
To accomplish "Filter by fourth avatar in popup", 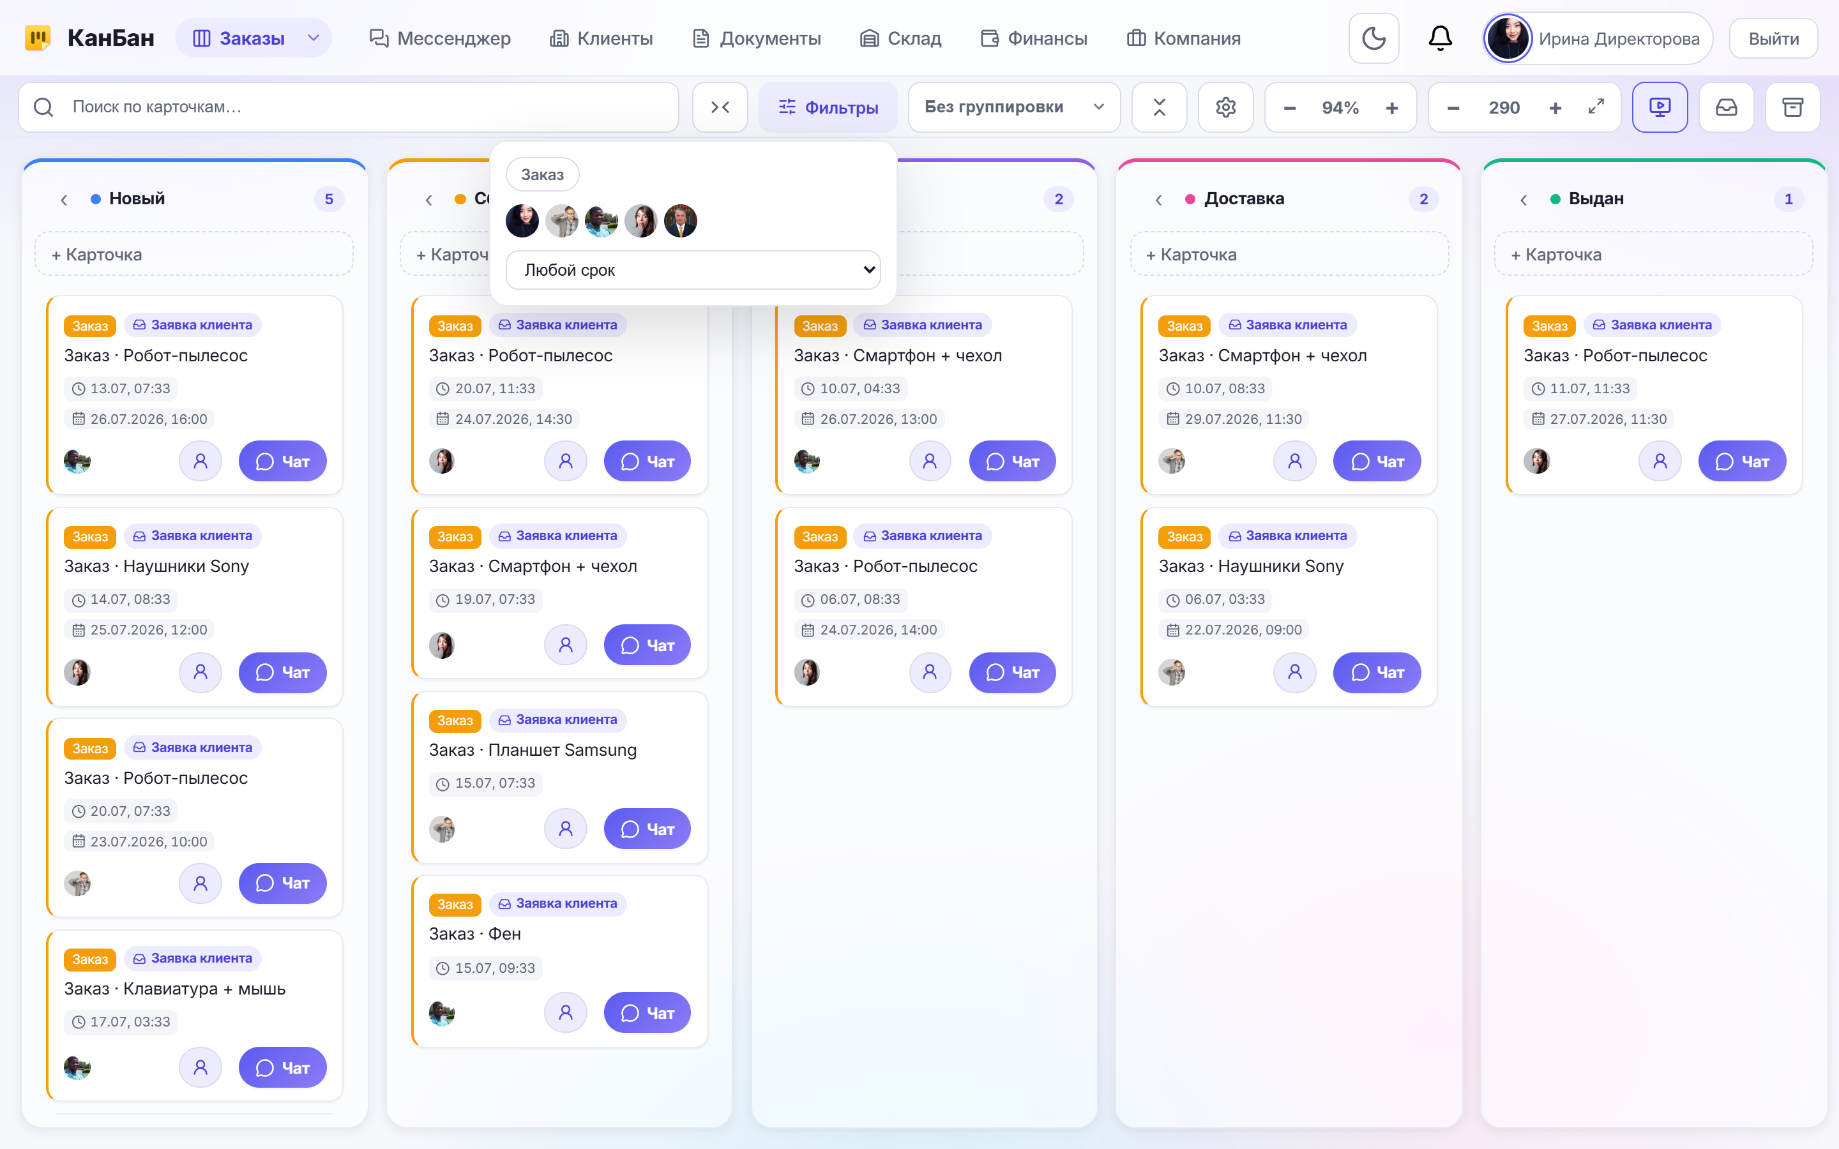I will (640, 220).
